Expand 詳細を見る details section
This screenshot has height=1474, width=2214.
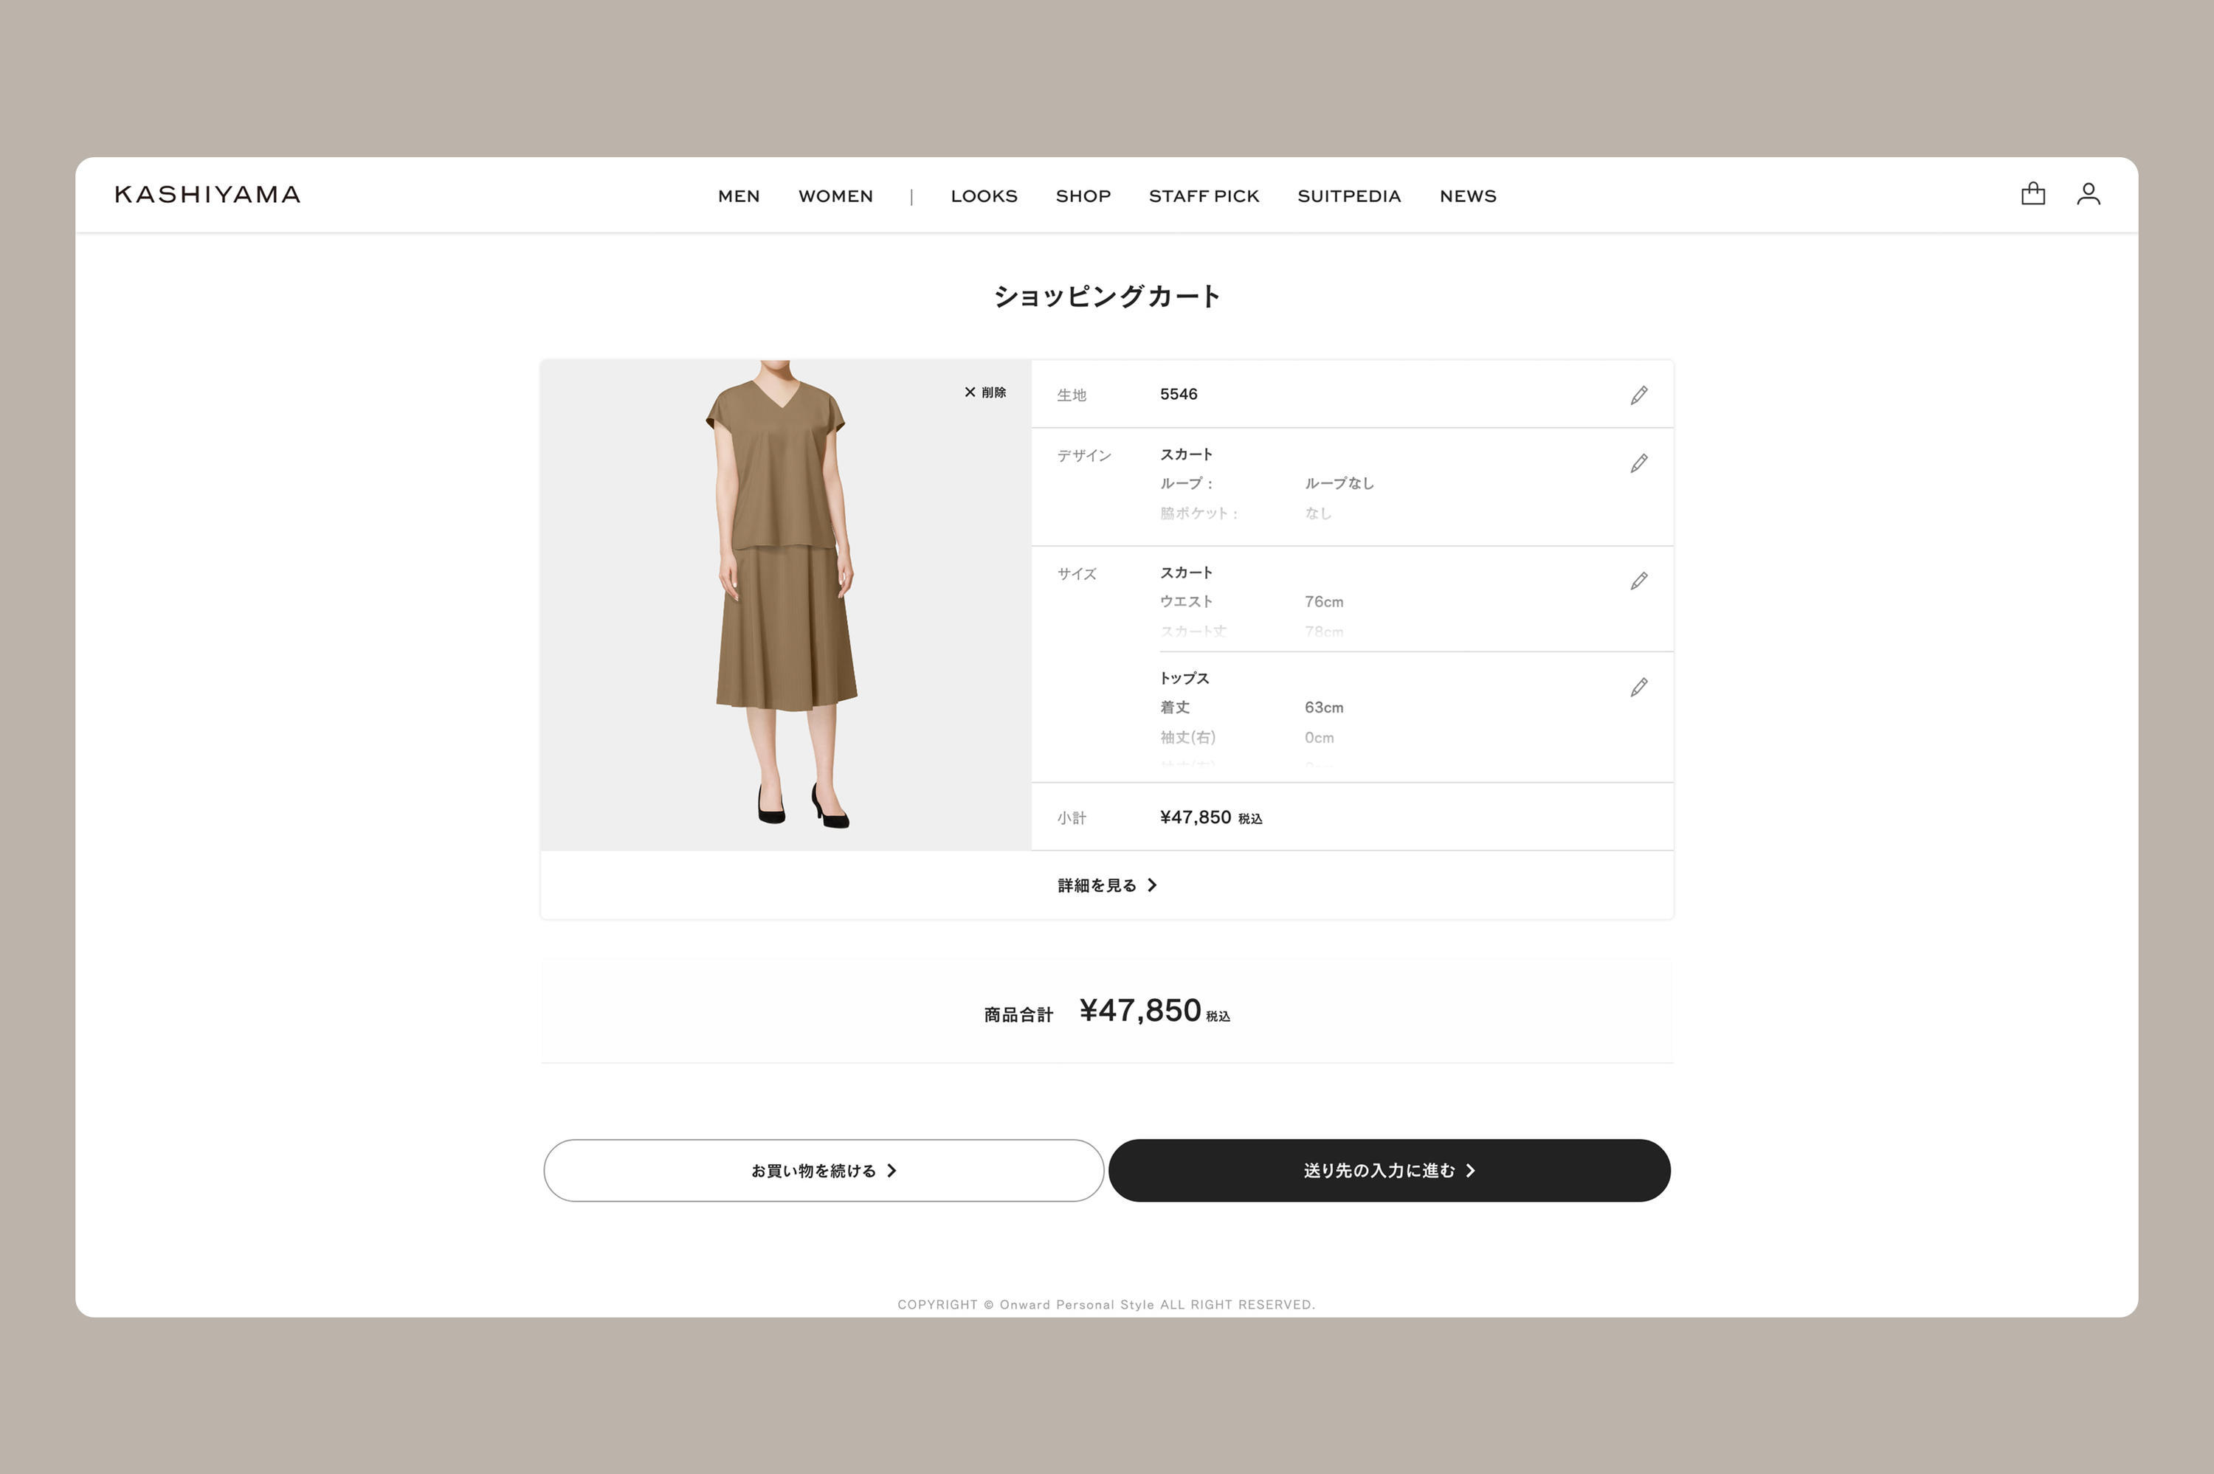pyautogui.click(x=1106, y=885)
